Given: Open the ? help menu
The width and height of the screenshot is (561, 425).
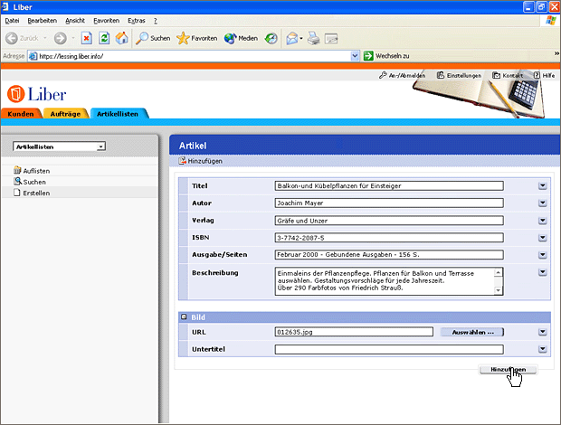Looking at the screenshot, I should 156,21.
